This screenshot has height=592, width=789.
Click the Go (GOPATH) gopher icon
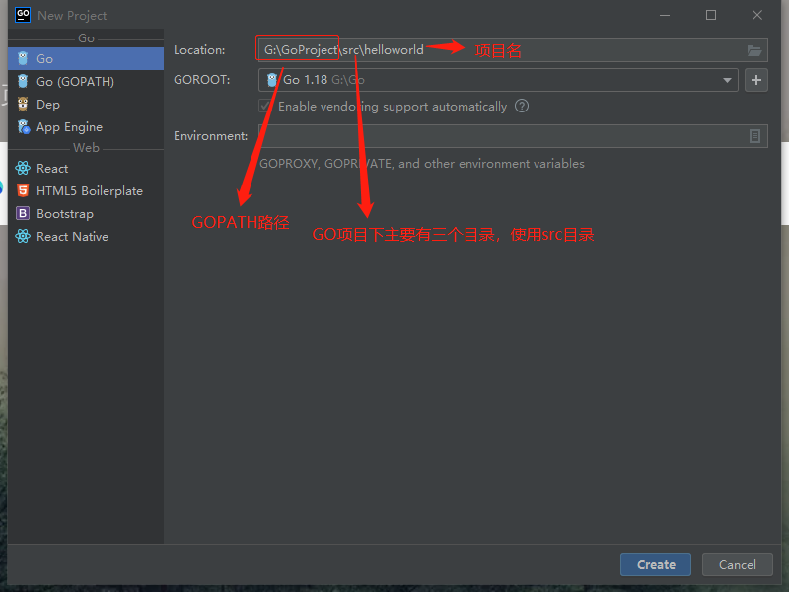coord(23,82)
